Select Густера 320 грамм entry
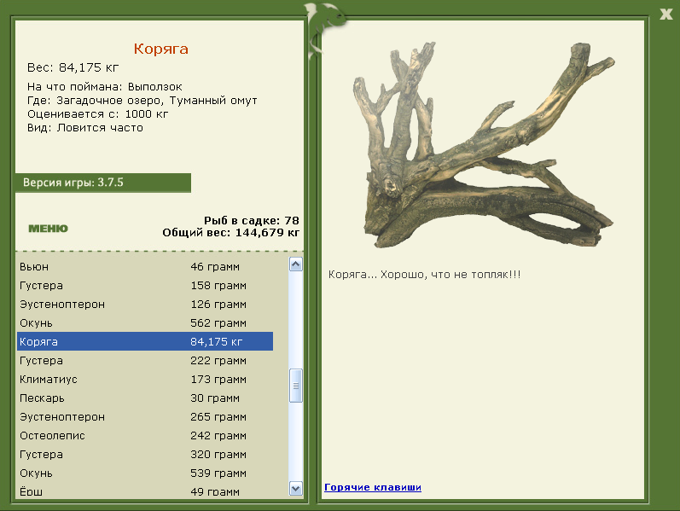The image size is (680, 511). coord(145,454)
